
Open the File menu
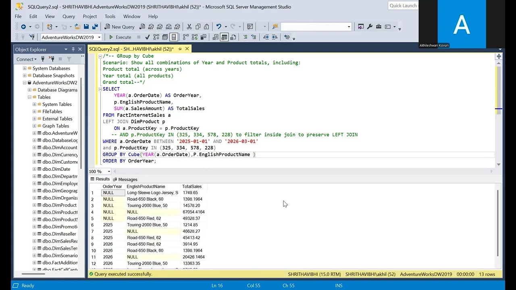pos(18,17)
